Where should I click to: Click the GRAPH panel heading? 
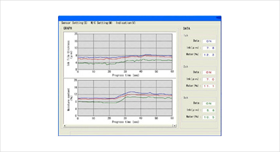[67, 28]
